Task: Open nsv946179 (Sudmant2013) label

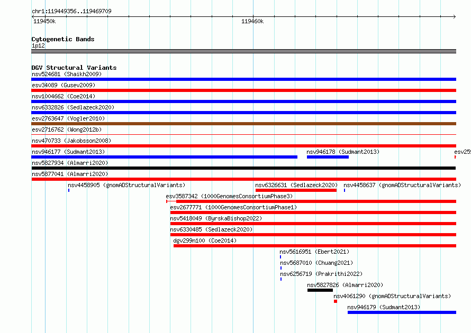Action: [384, 307]
